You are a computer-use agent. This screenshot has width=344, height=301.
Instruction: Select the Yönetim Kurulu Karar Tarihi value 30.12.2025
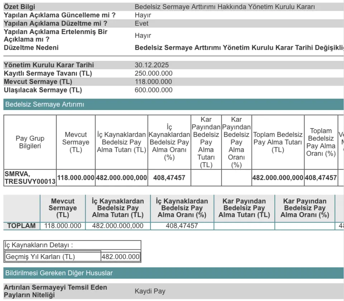(x=152, y=65)
